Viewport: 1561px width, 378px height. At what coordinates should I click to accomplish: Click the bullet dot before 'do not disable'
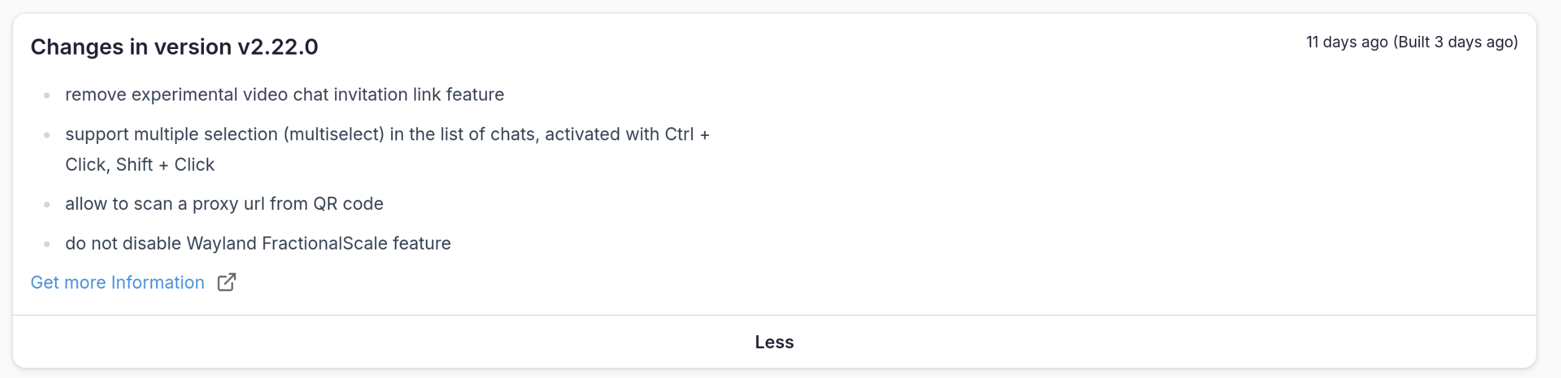click(x=47, y=245)
